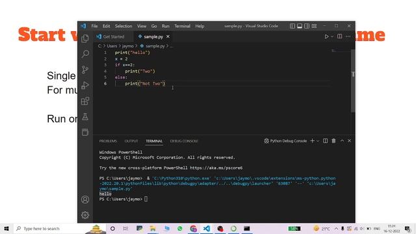Image resolution: width=416 pixels, height=234 pixels.
Task: Select the TERMINAL panel tab
Action: (x=154, y=141)
